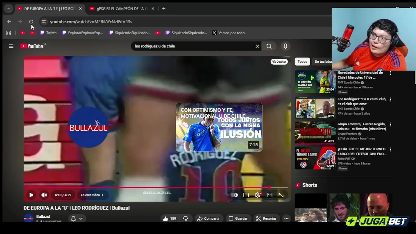Click the Compartir share button

pos(208,218)
